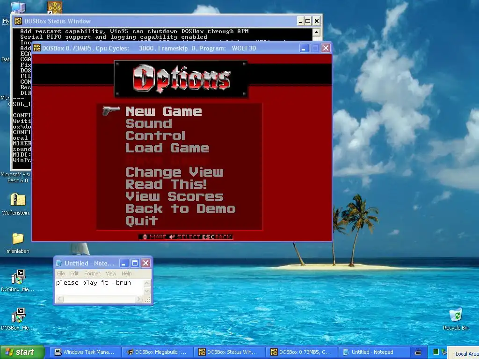Open the Recycle Bin icon
The image size is (479, 359).
(456, 315)
